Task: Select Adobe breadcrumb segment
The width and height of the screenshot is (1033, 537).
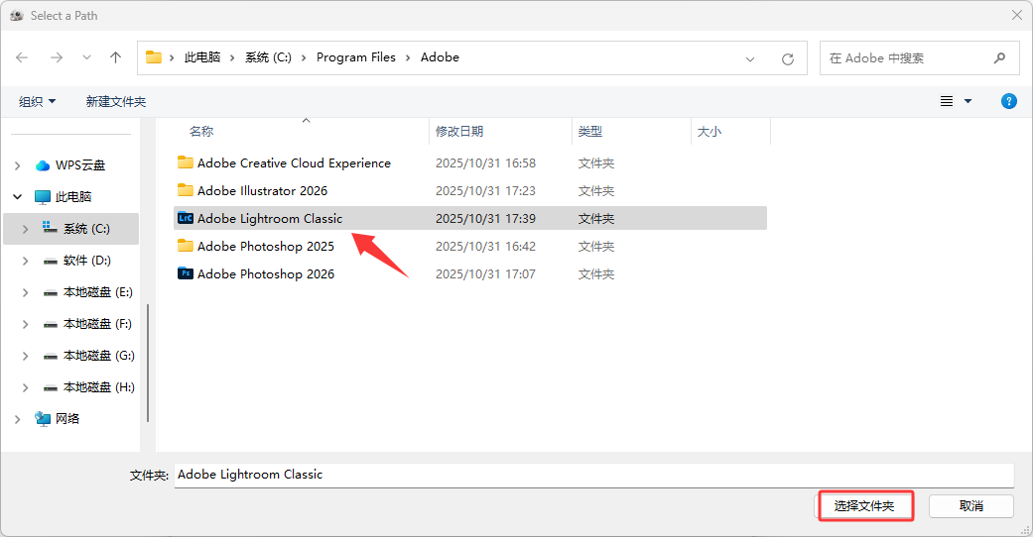Action: coord(440,57)
